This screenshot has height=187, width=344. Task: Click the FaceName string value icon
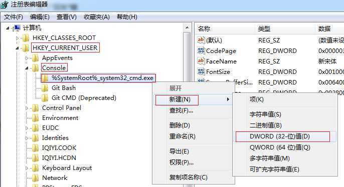point(201,61)
